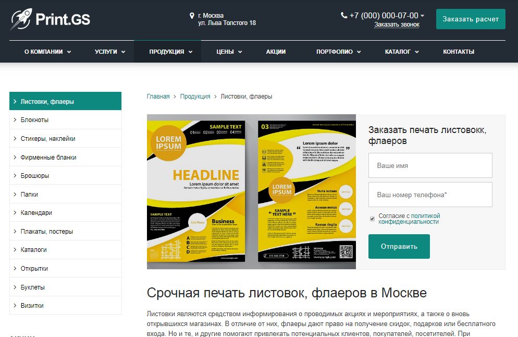518x337 pixels.
Task: Click the yellow flyer sample image
Action: (x=251, y=191)
